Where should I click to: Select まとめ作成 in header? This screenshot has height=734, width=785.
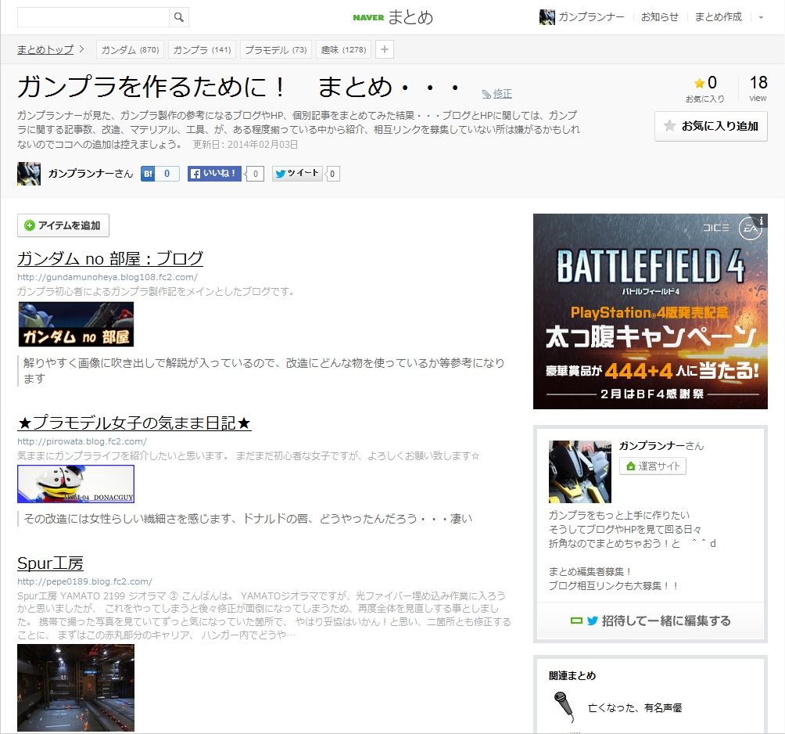[x=718, y=17]
